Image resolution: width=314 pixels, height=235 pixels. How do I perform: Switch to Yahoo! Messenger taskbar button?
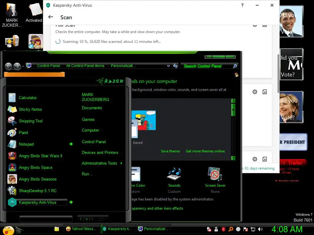point(81,229)
